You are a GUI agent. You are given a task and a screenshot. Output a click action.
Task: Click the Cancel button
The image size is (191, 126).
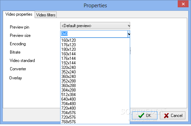pyautogui.click(x=172, y=115)
